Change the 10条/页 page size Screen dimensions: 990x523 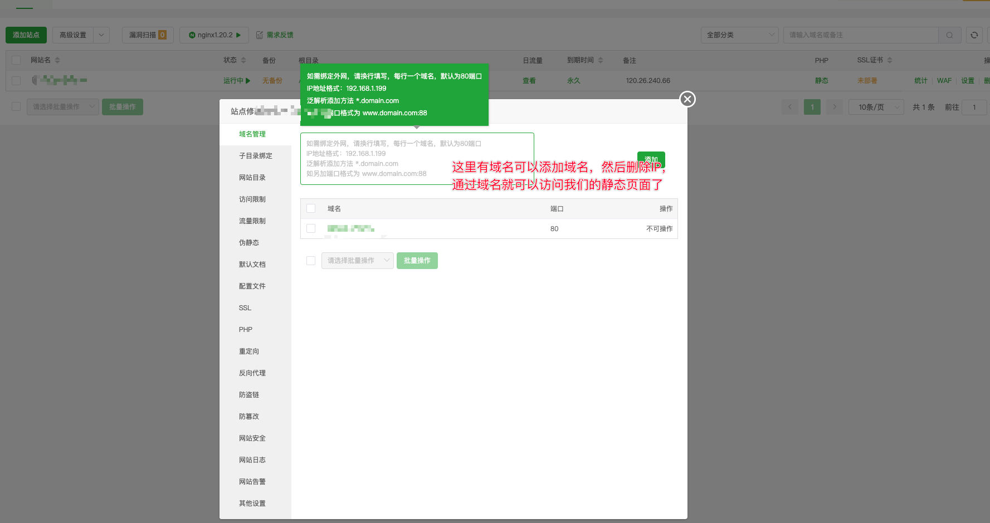click(876, 107)
